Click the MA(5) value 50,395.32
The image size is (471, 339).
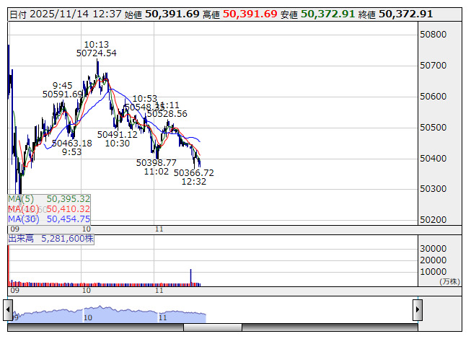[x=69, y=199]
